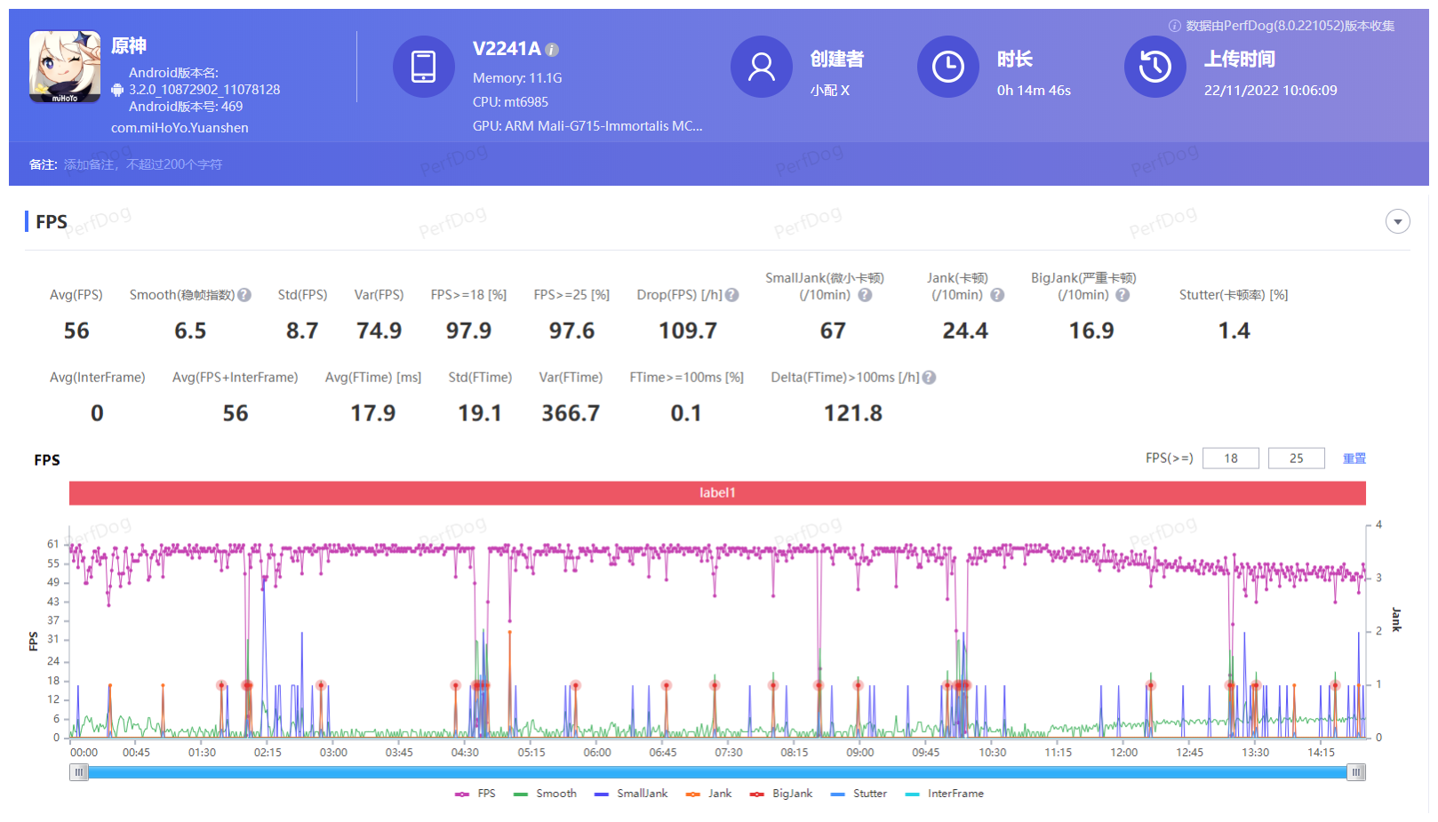This screenshot has width=1438, height=822.
Task: Click the FPS threshold field showing 25
Action: tap(1297, 459)
